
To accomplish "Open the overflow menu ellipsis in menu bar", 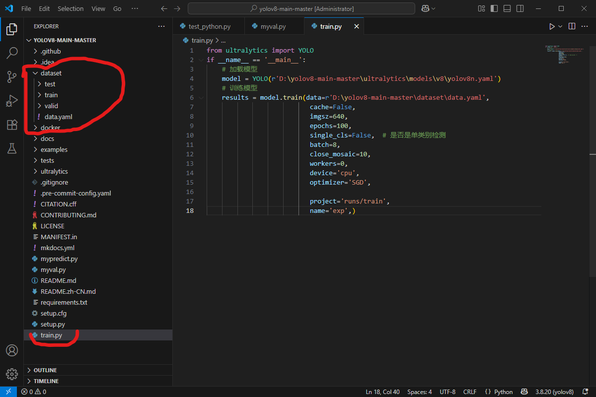I will point(135,8).
